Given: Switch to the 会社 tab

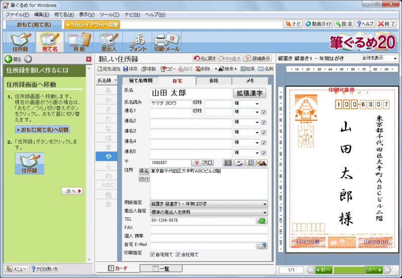Looking at the screenshot, I should coord(214,80).
